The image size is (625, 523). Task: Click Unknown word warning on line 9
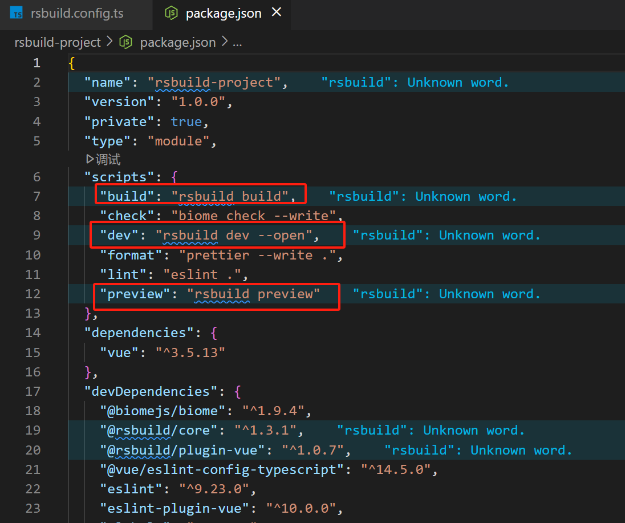(x=447, y=236)
